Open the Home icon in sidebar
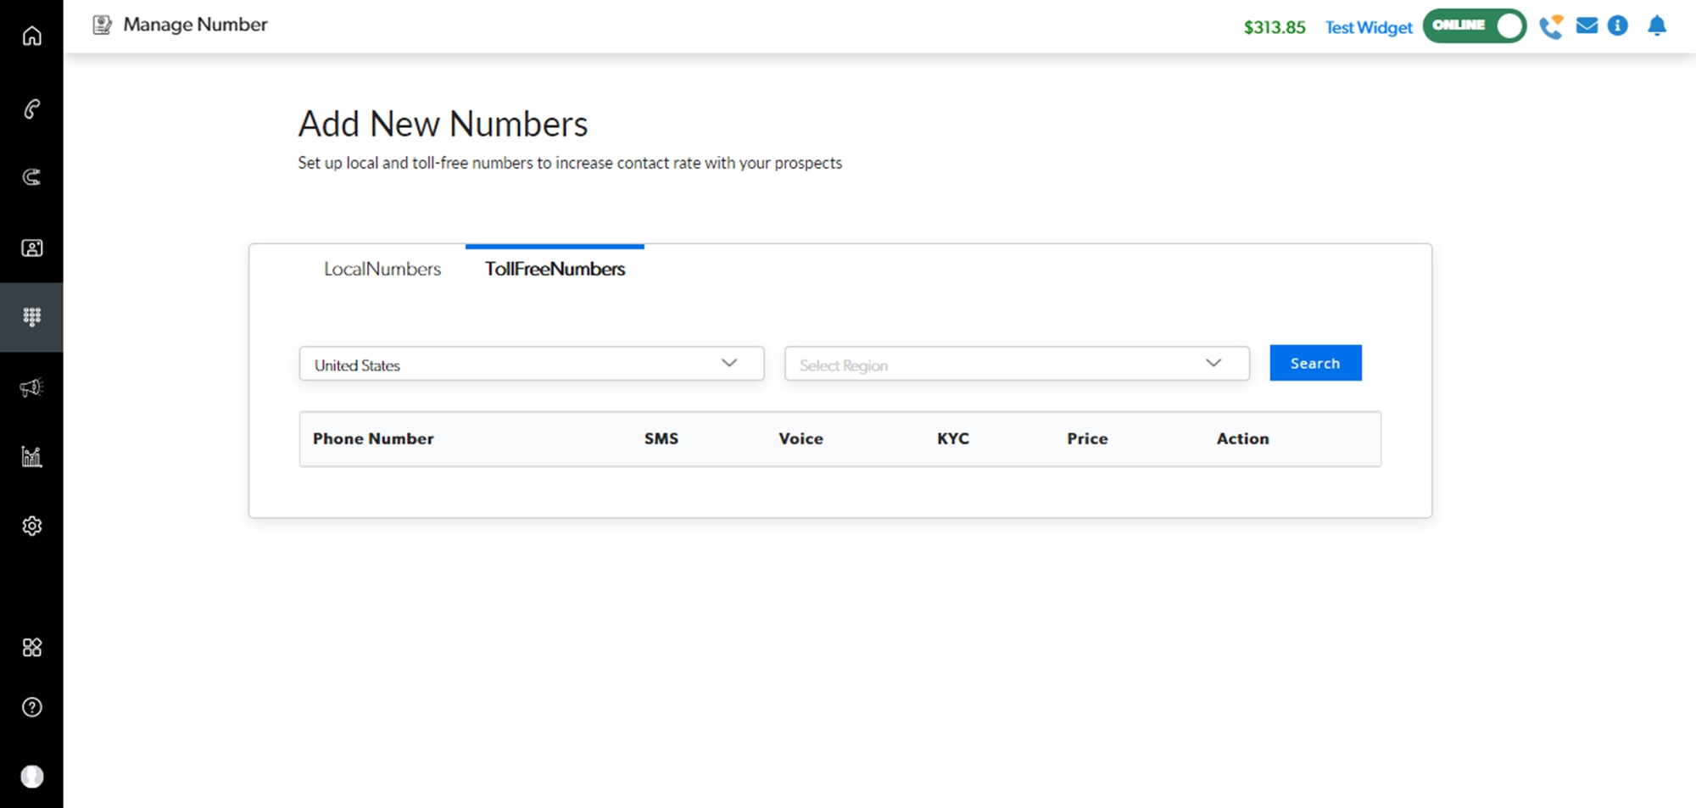The width and height of the screenshot is (1696, 808). (x=31, y=36)
